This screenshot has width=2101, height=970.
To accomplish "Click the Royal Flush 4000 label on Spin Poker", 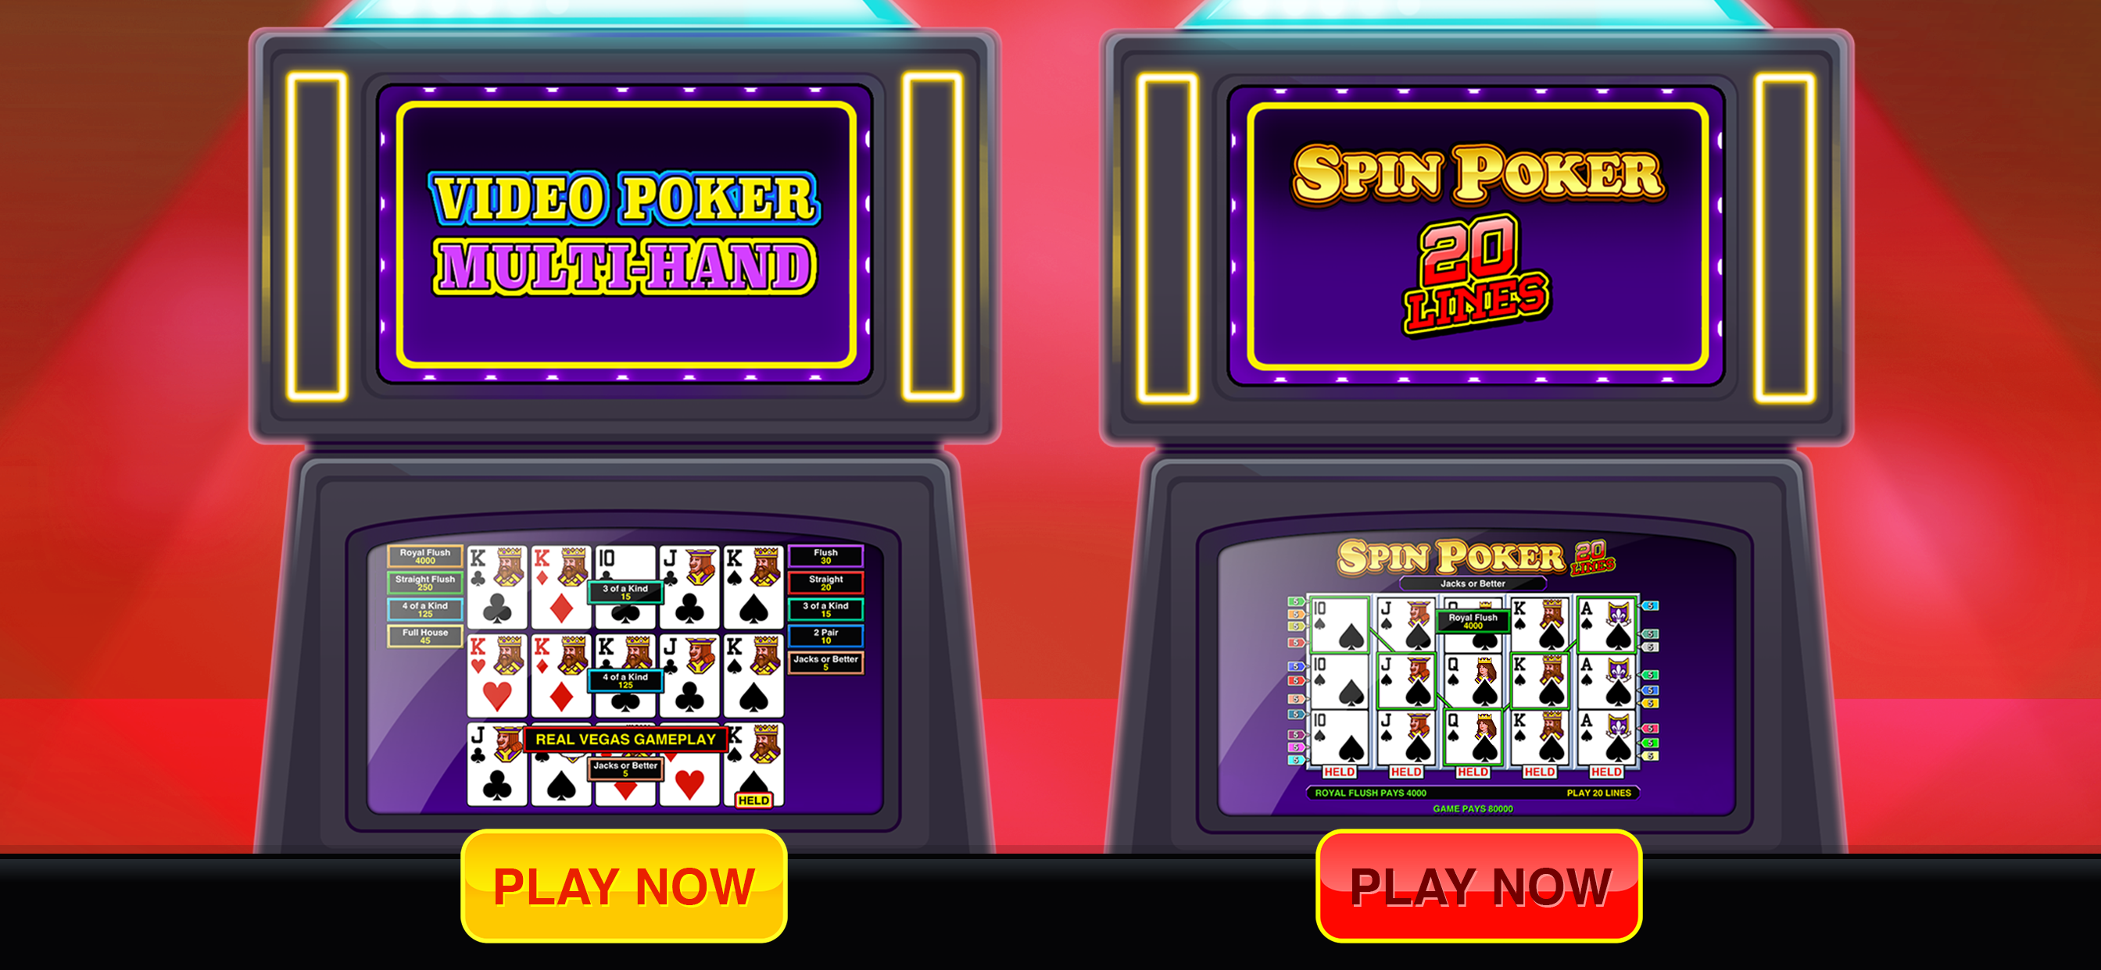I will (x=1473, y=621).
